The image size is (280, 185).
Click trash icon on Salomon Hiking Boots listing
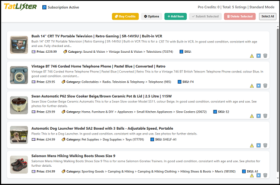[265, 175]
